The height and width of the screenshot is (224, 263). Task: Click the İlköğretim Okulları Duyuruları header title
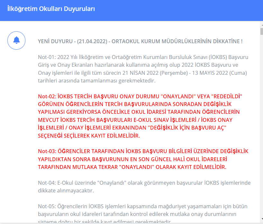(x=51, y=9)
